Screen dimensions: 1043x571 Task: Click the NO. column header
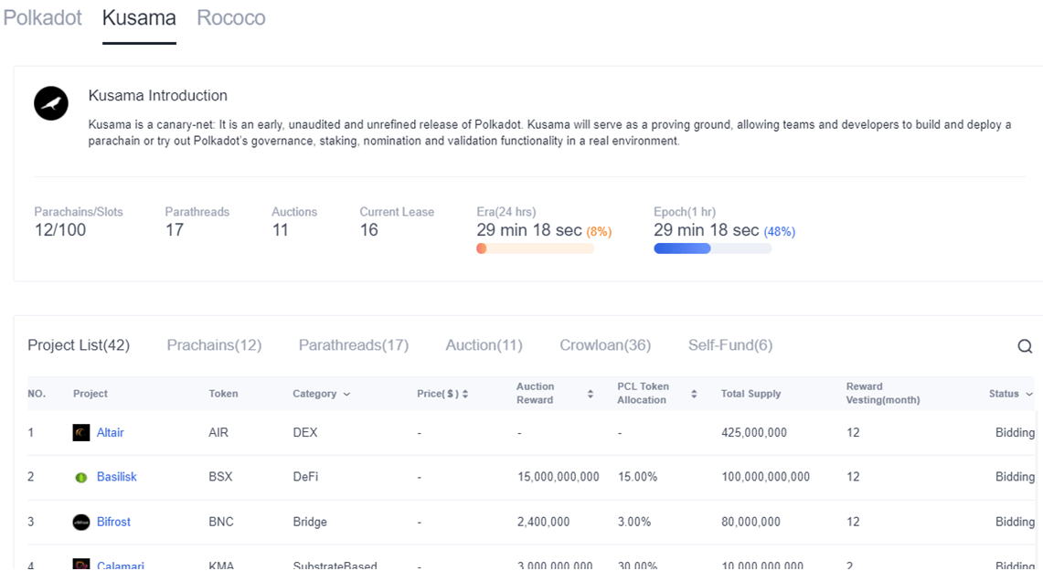tap(37, 394)
